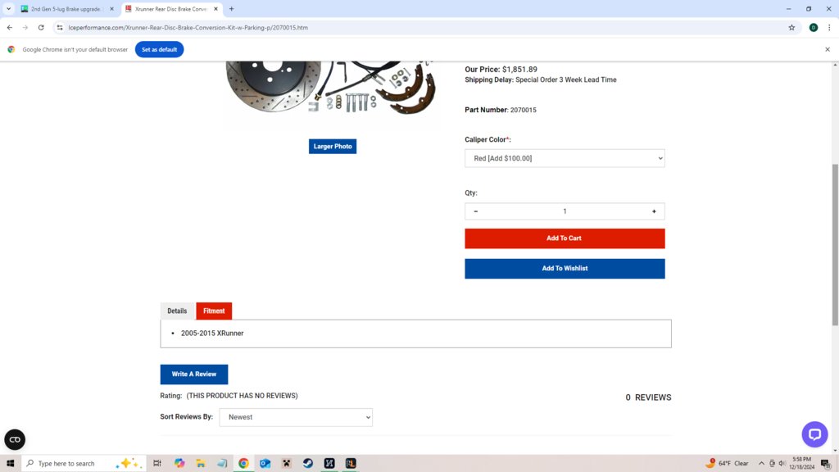The image size is (839, 472).
Task: View site information icon in address bar
Action: coord(59,27)
